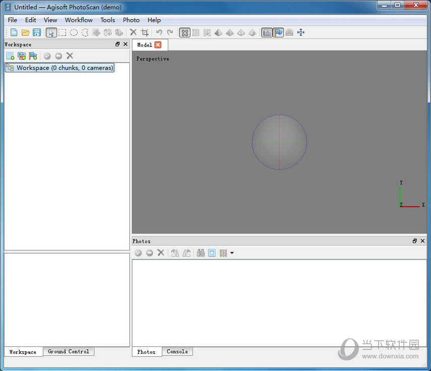The width and height of the screenshot is (431, 371).
Task: Close the Model view tab
Action: click(158, 44)
